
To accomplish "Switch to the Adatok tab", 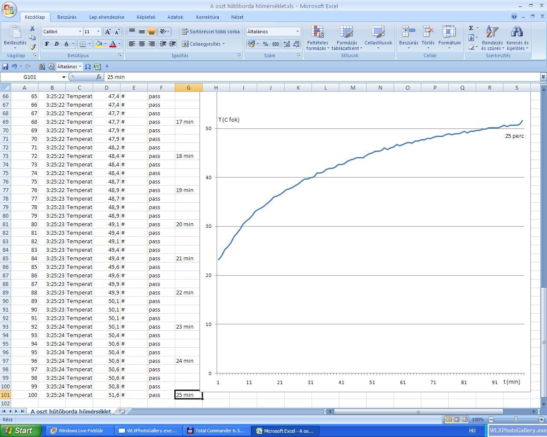I will tap(175, 17).
